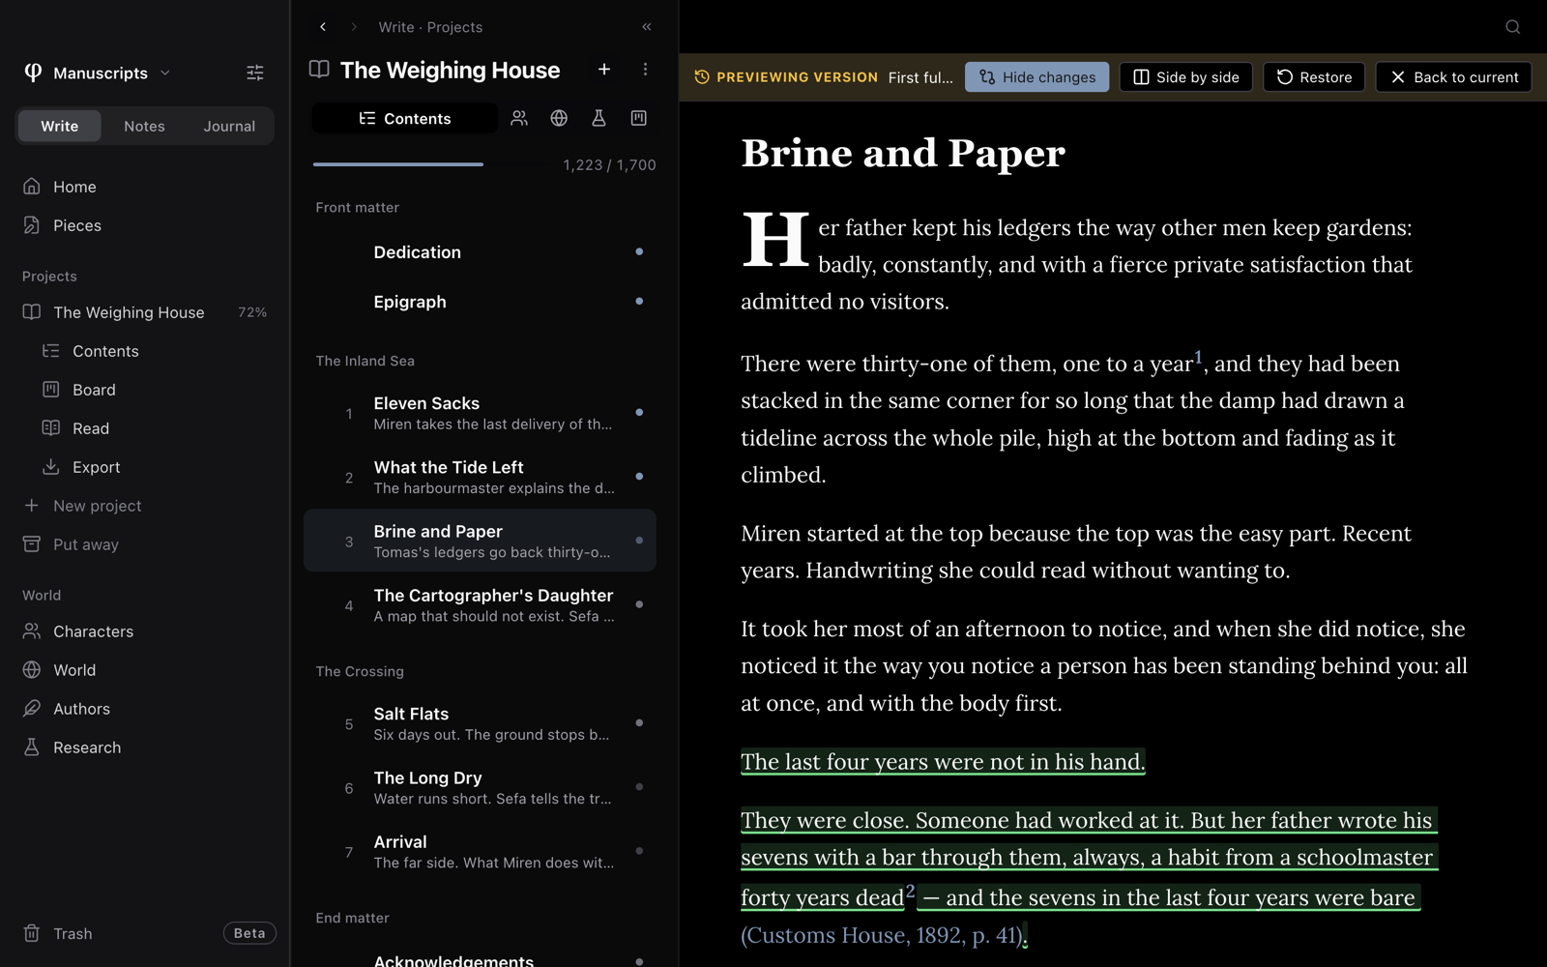Switch to the Journal tab

point(229,126)
